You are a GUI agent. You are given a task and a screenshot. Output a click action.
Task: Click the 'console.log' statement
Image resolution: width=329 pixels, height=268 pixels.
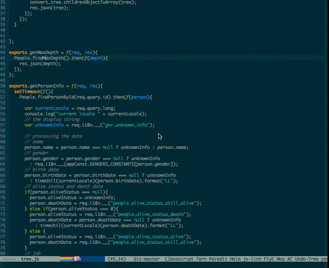86,114
